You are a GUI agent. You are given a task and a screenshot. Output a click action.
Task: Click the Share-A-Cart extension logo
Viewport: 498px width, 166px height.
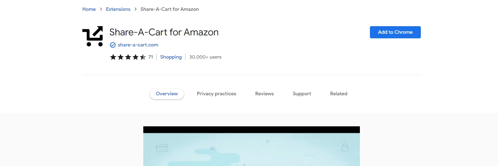(93, 36)
